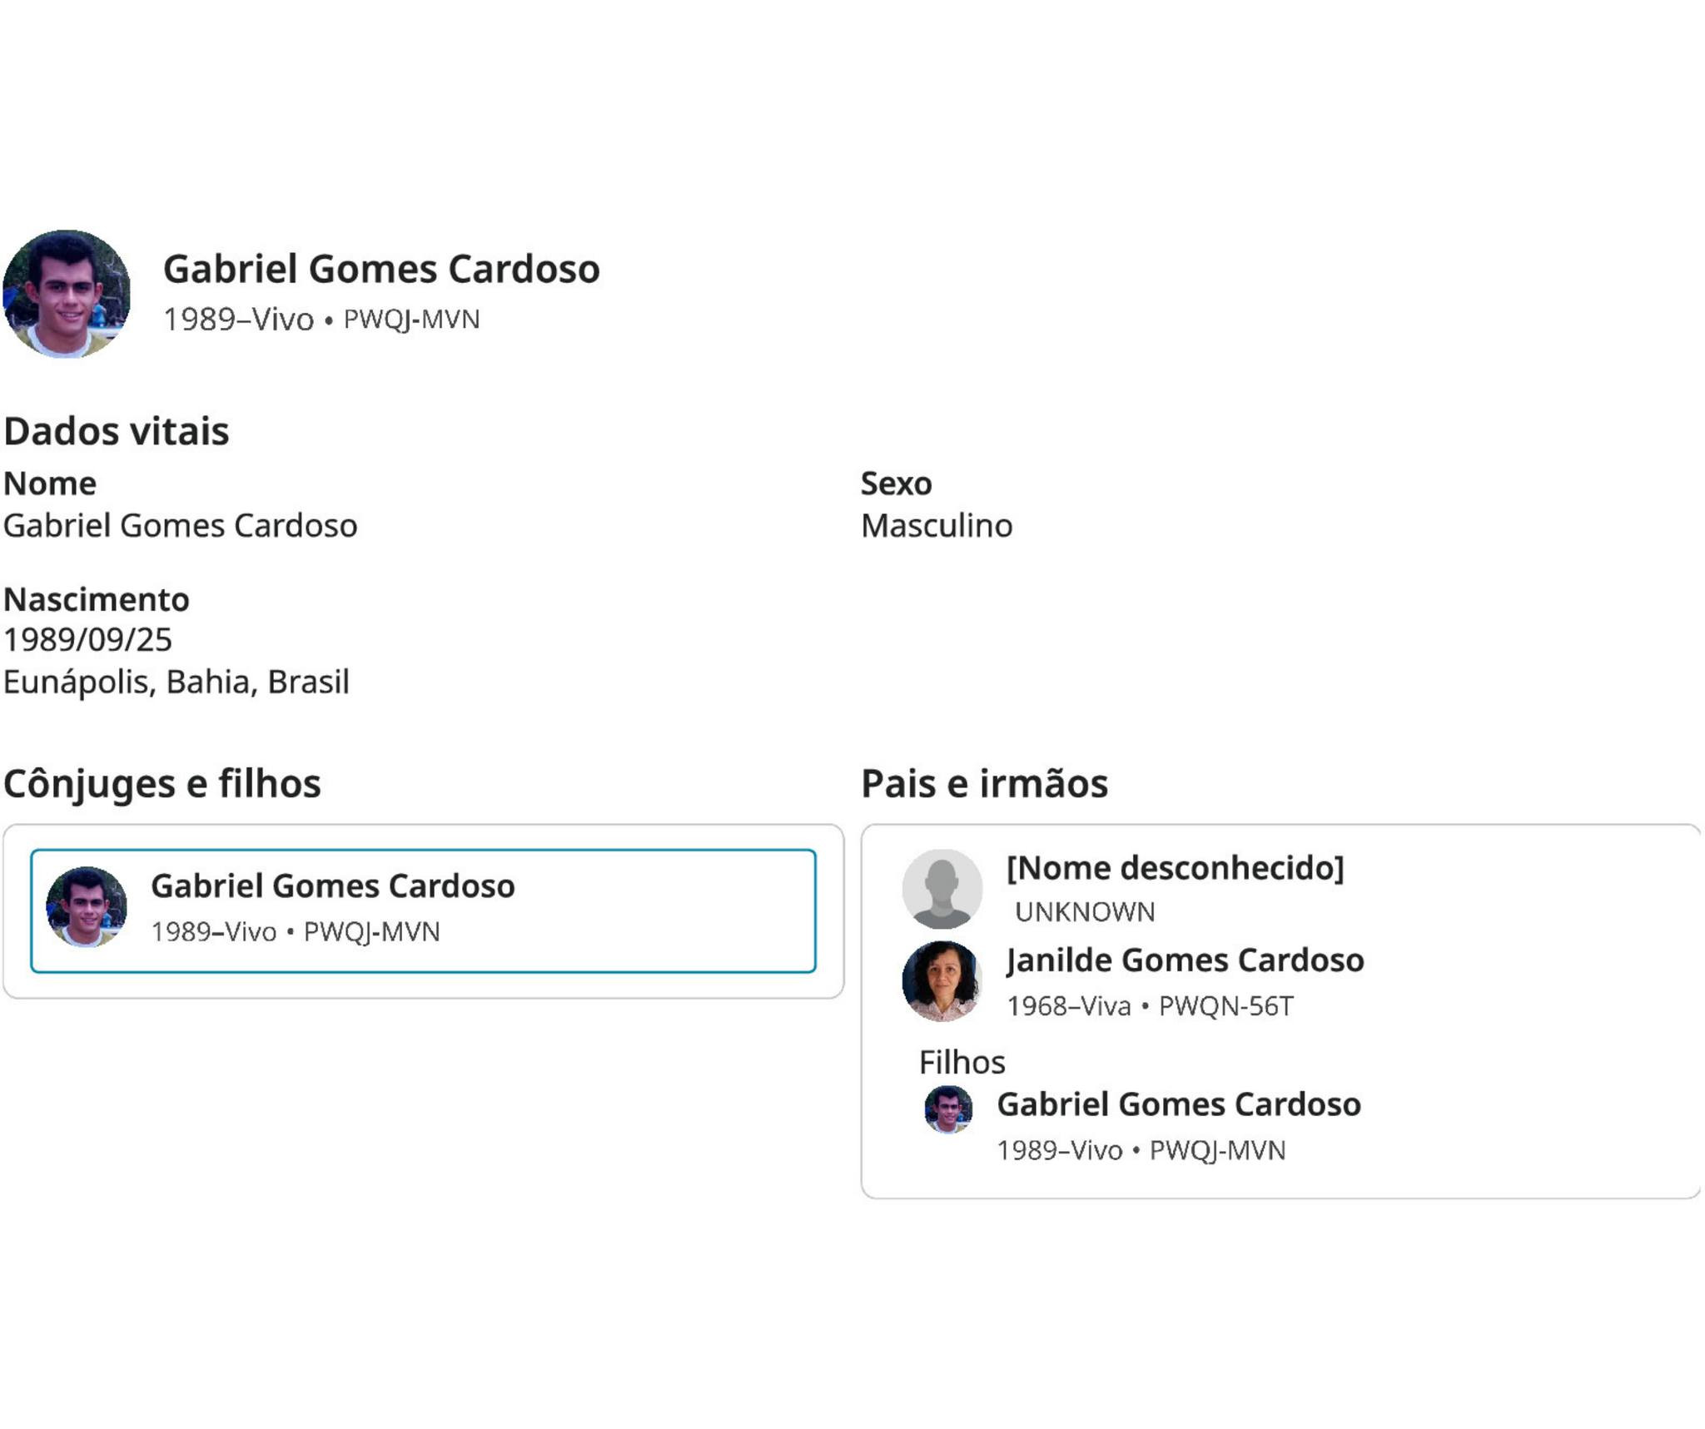The height and width of the screenshot is (1429, 1705).
Task: Click the birth date 1989/09/25
Action: pos(87,640)
